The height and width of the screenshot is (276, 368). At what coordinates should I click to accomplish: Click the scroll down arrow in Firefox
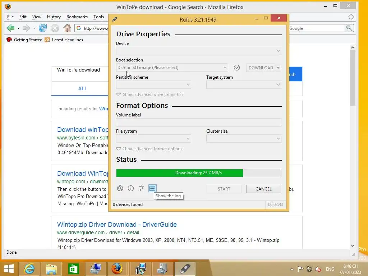coord(353,246)
